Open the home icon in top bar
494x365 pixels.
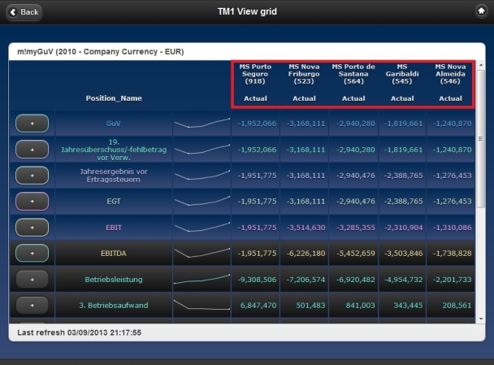[481, 11]
